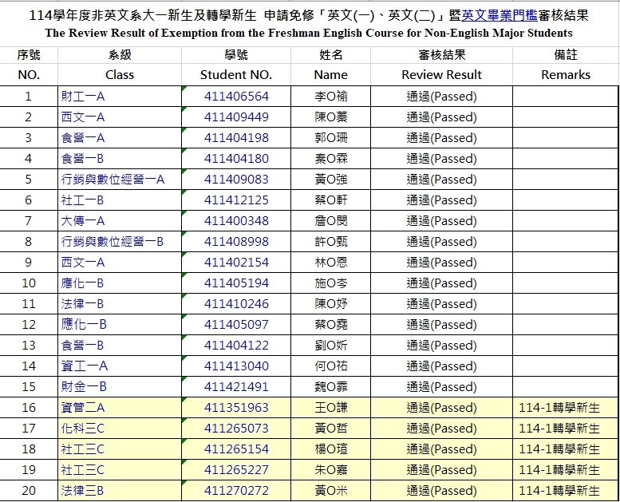
Task: Click the Student NO. column header
Action: tap(236, 74)
